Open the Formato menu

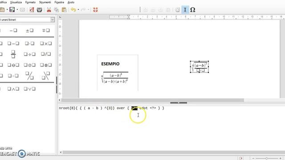click(30, 2)
